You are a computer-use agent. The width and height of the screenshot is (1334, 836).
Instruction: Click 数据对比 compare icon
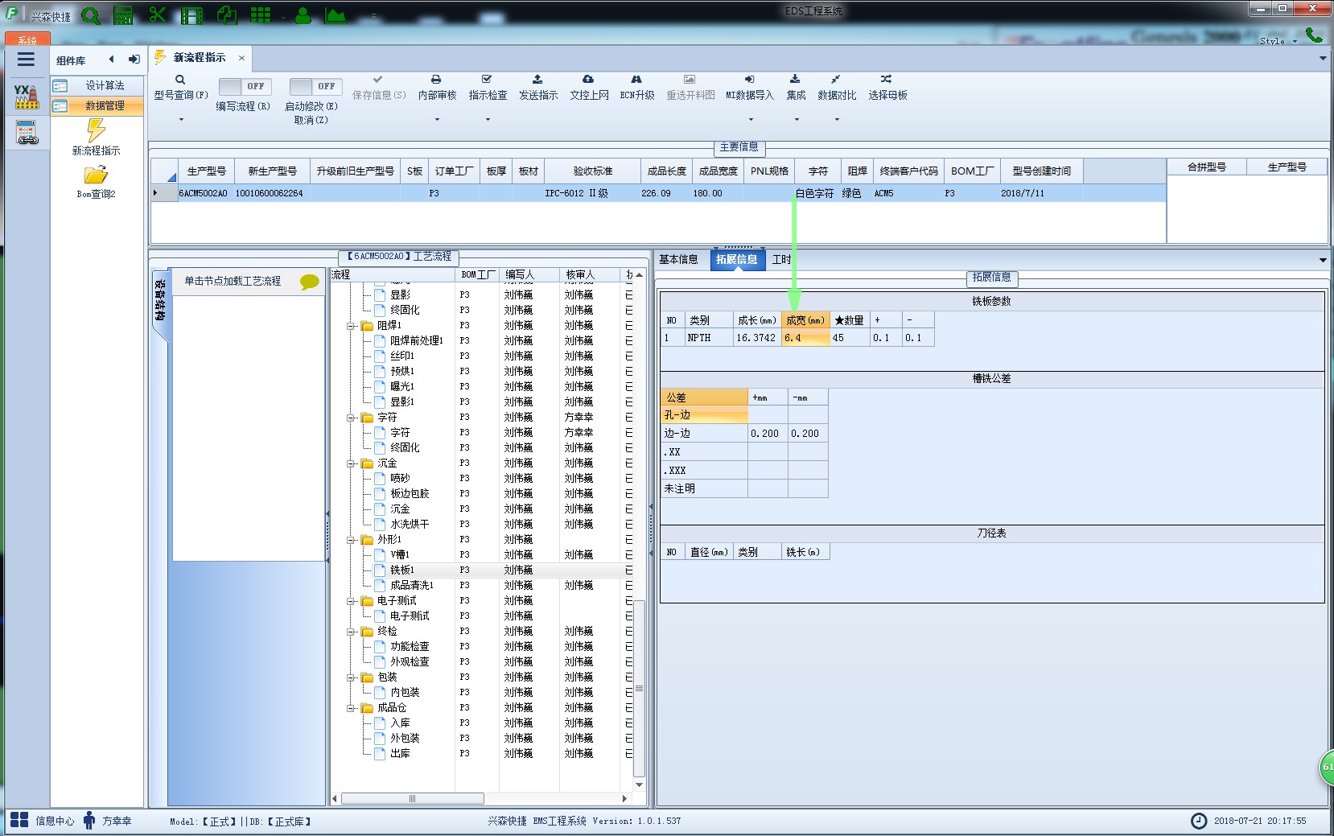836,79
